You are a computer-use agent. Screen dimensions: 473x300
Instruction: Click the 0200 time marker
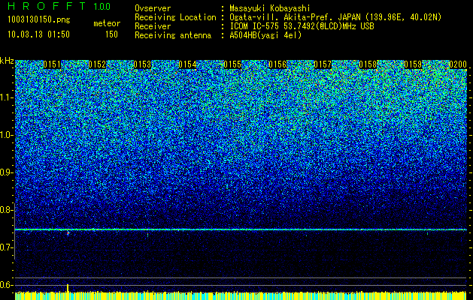point(458,64)
